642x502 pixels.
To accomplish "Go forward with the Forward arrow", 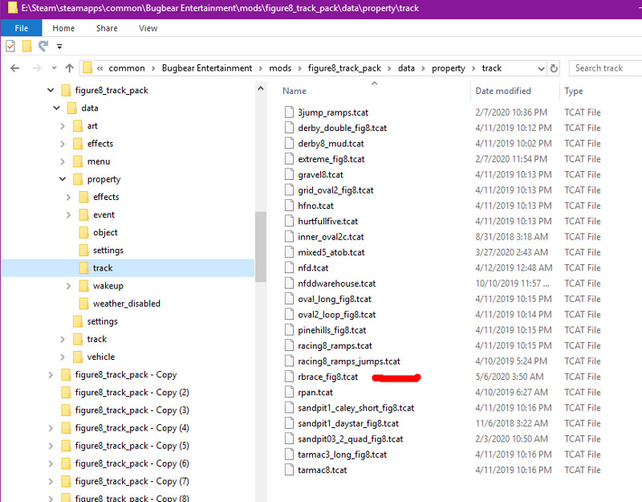I will pyautogui.click(x=36, y=68).
